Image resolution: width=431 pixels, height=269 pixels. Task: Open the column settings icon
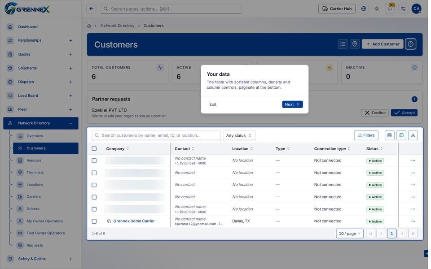pos(401,135)
